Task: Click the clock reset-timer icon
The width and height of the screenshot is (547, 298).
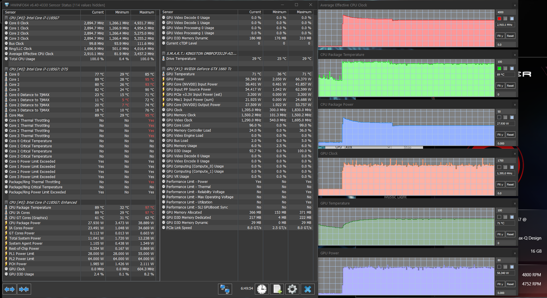Action: click(262, 289)
